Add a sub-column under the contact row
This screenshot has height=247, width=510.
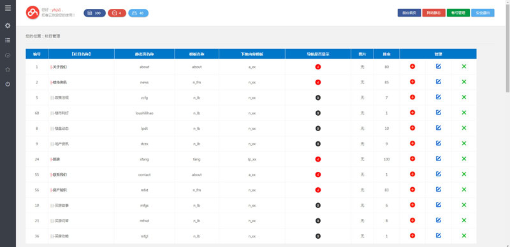(412, 174)
